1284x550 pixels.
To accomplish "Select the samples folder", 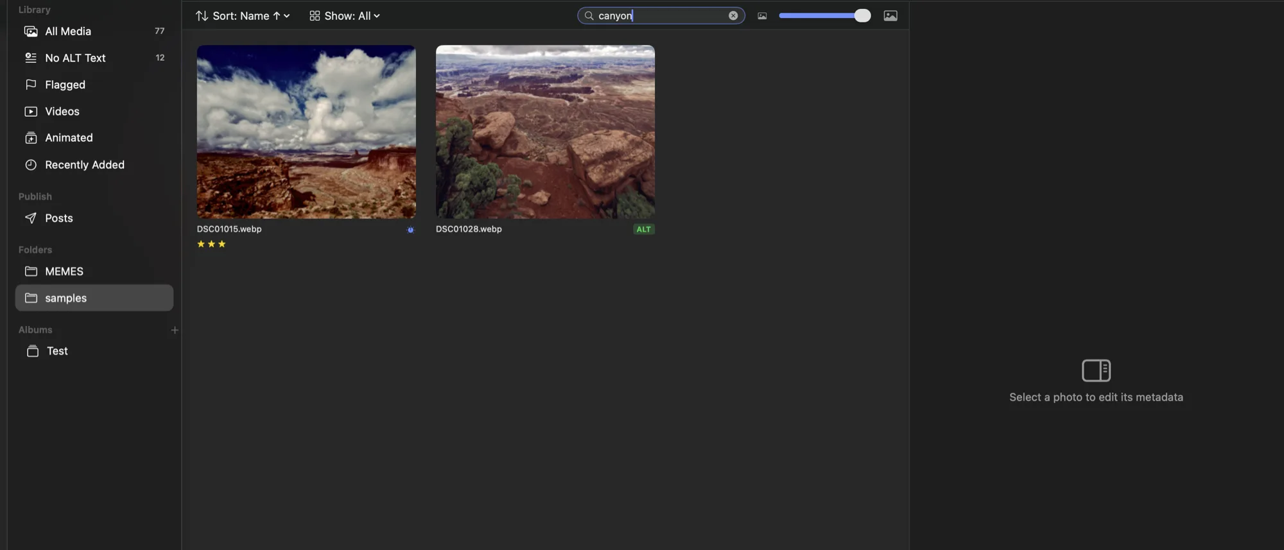I will tap(94, 298).
